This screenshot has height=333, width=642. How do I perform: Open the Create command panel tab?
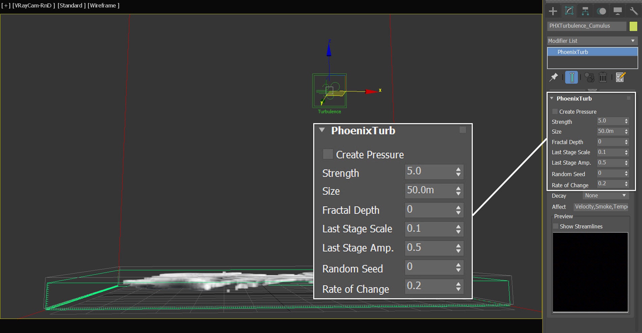point(553,11)
